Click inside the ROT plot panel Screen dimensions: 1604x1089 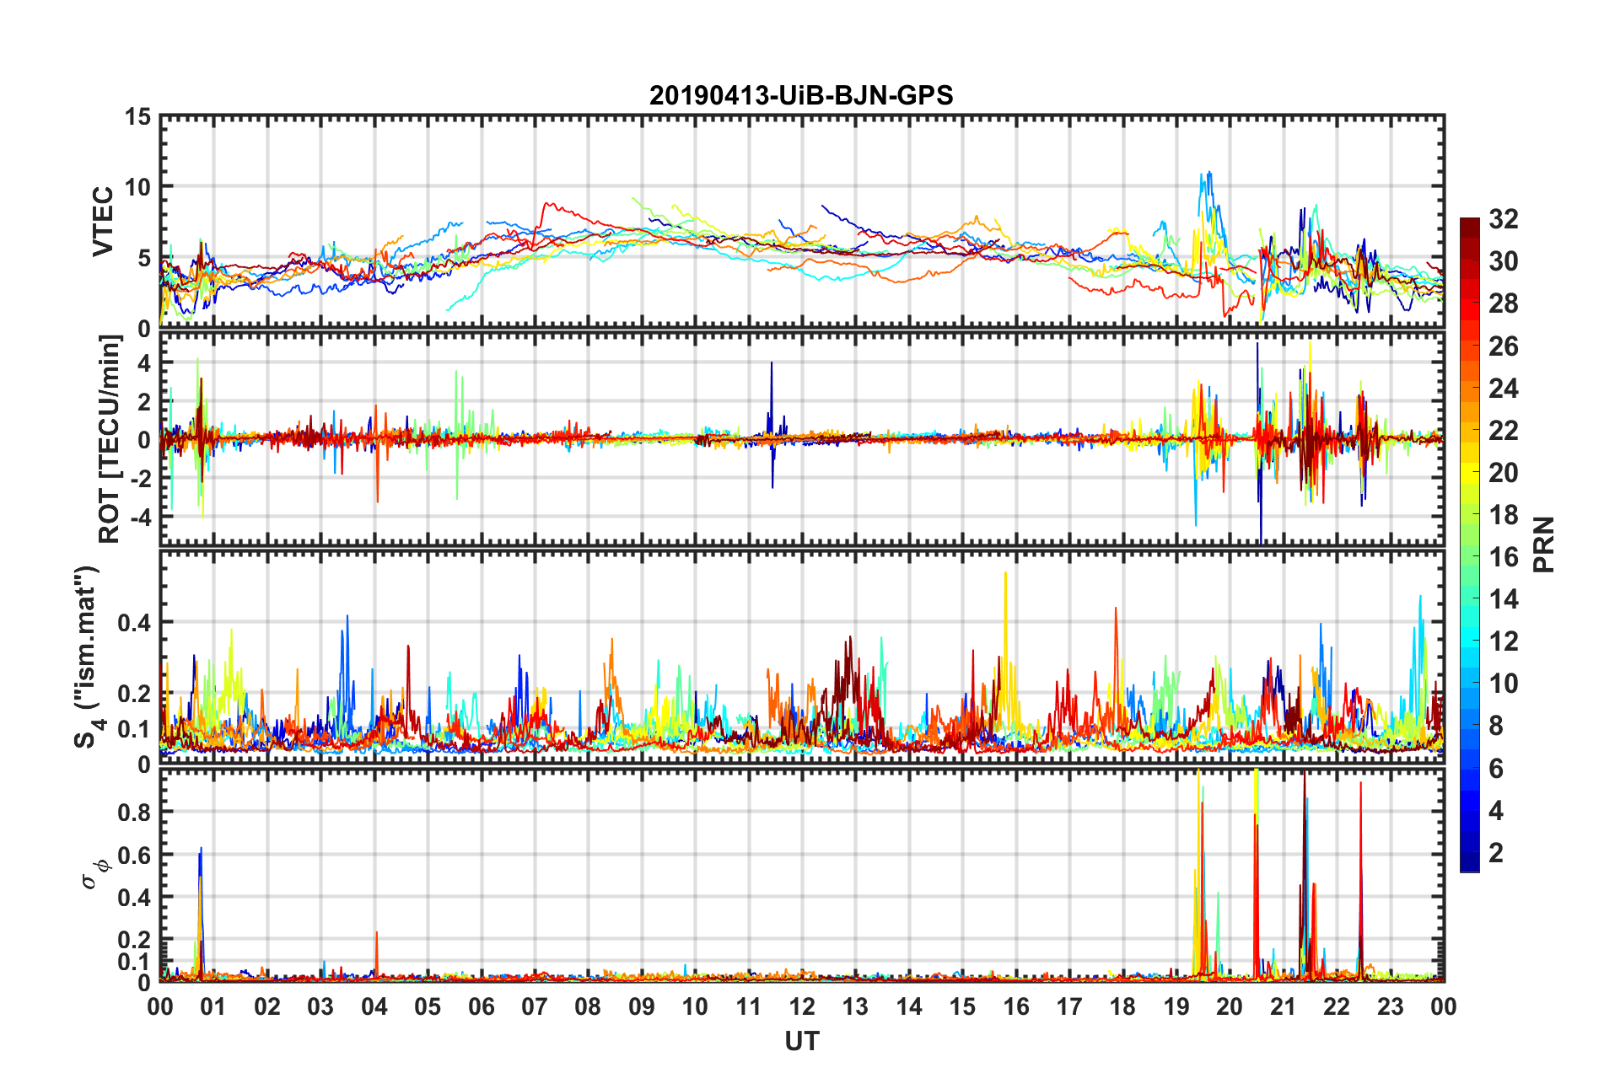(802, 439)
